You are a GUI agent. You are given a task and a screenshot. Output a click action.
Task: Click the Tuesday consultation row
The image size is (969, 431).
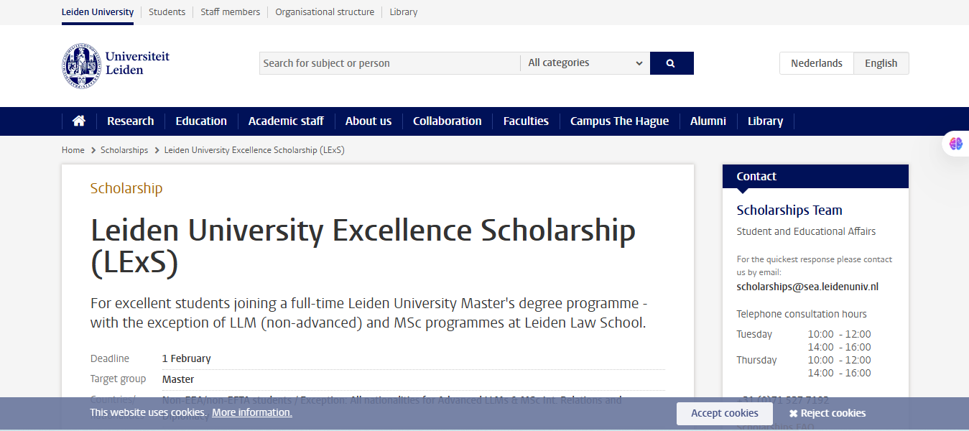804,340
